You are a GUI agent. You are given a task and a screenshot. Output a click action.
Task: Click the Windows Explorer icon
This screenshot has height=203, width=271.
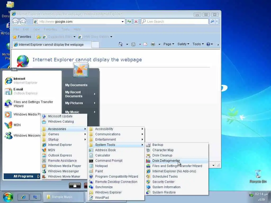(91, 192)
